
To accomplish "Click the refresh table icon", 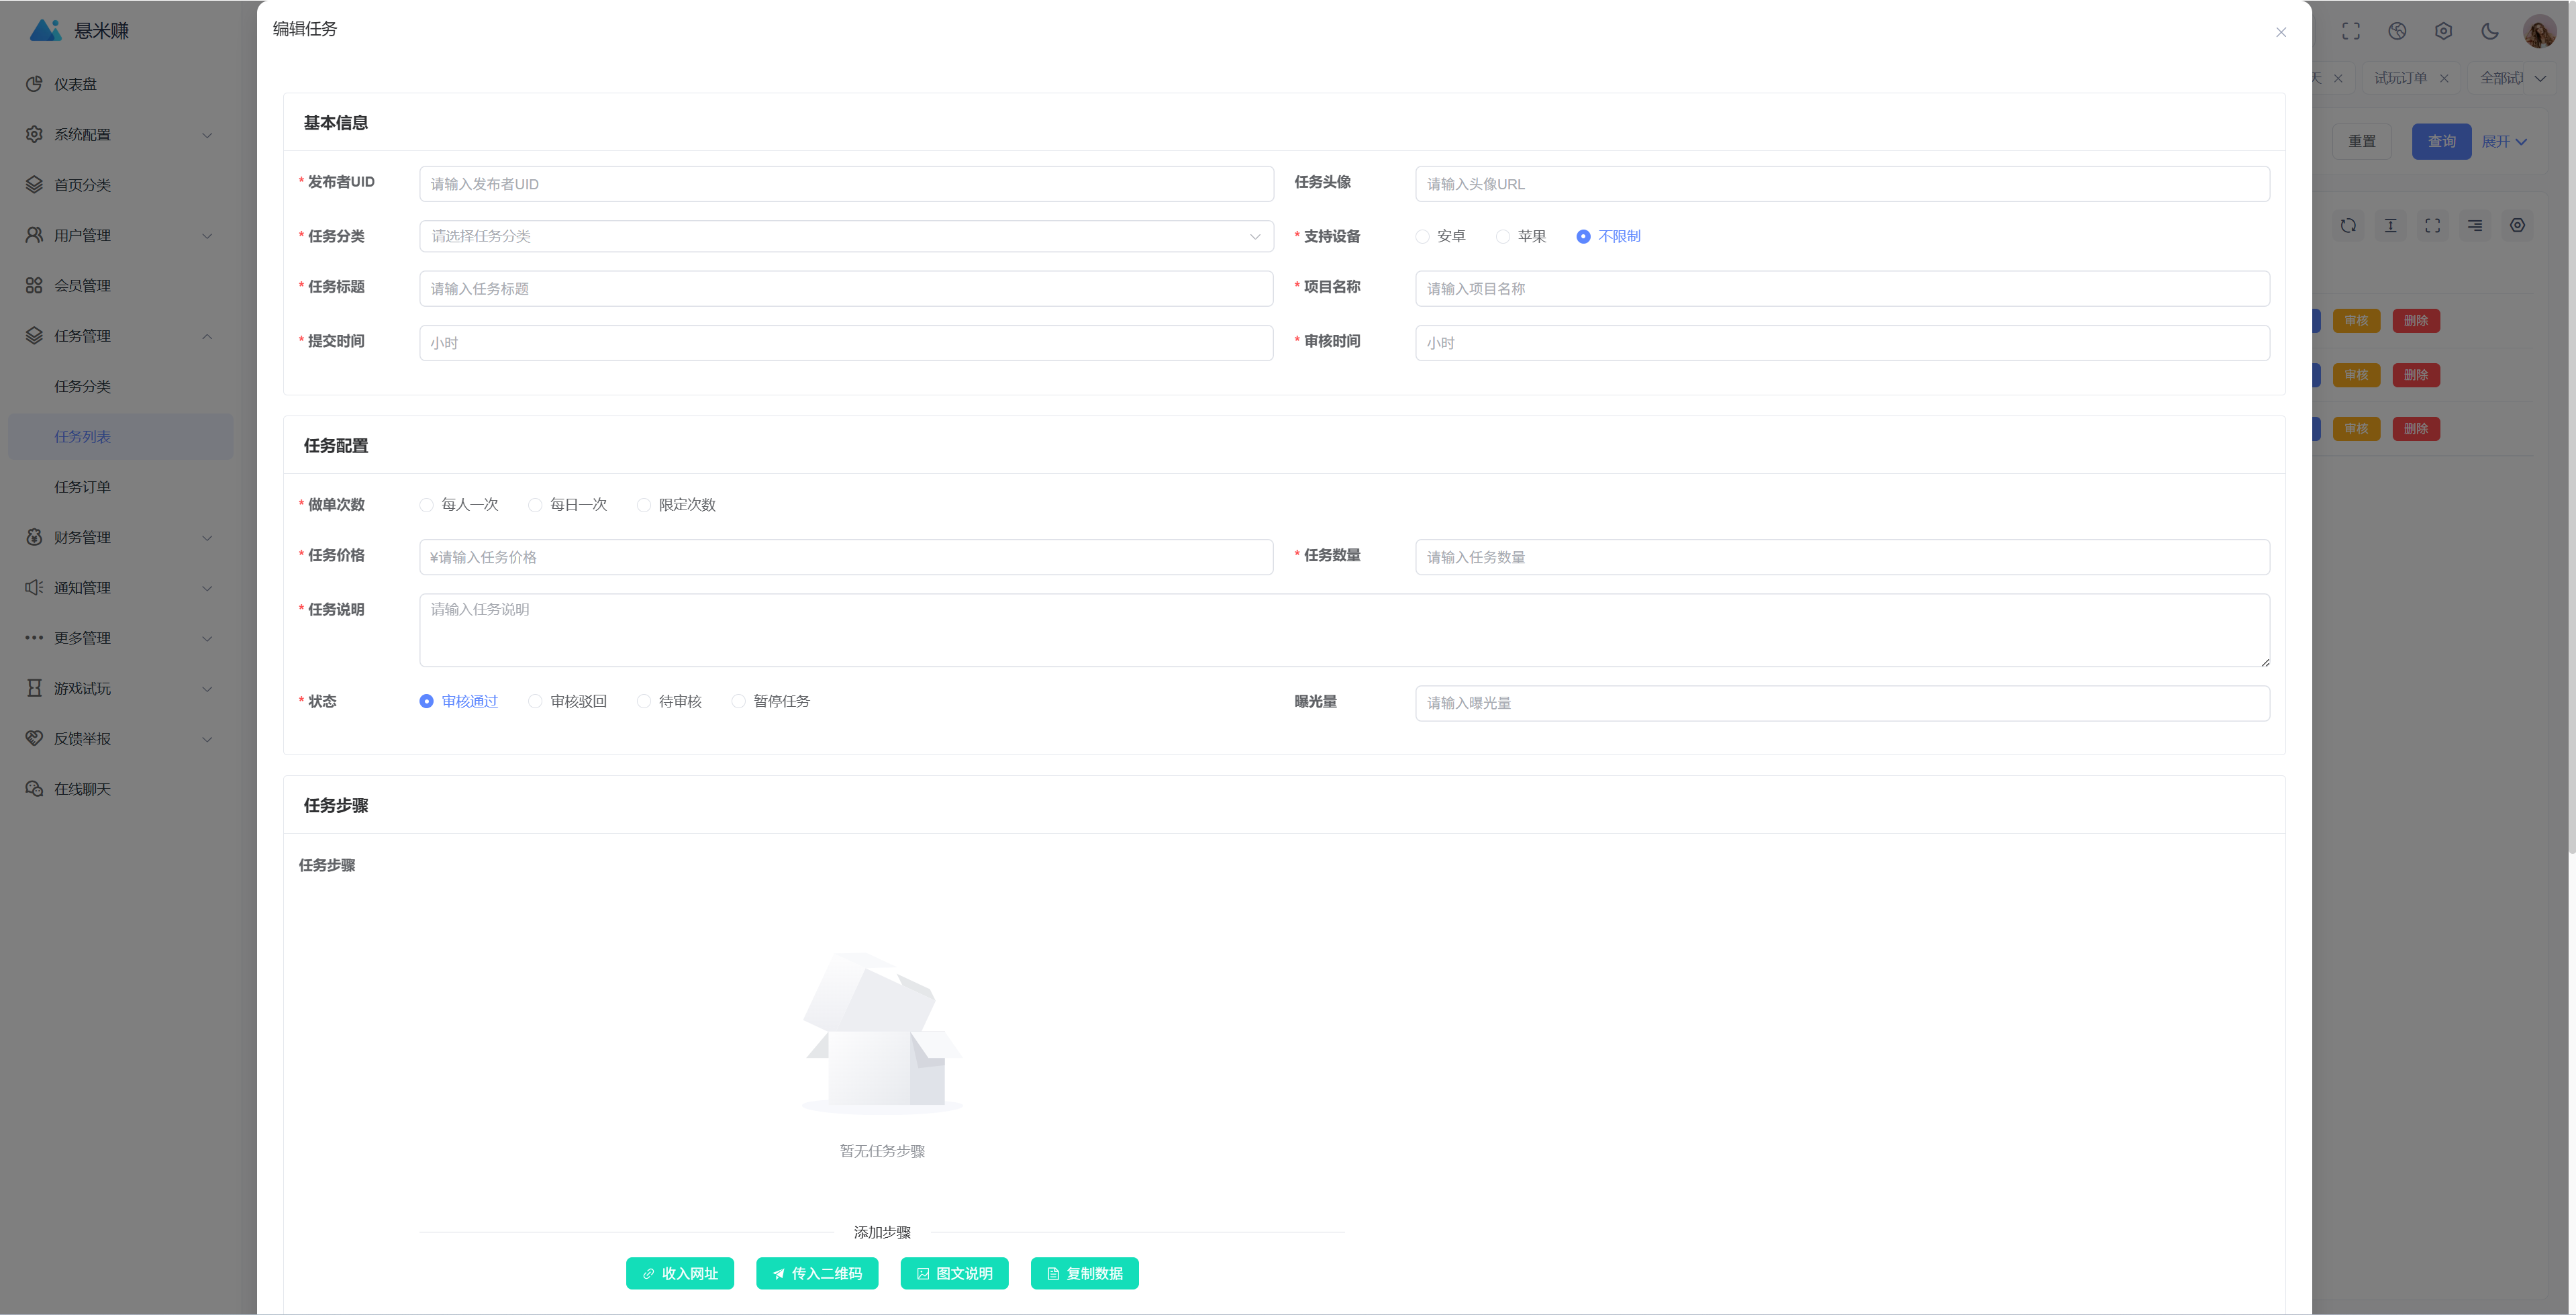I will [x=2348, y=226].
